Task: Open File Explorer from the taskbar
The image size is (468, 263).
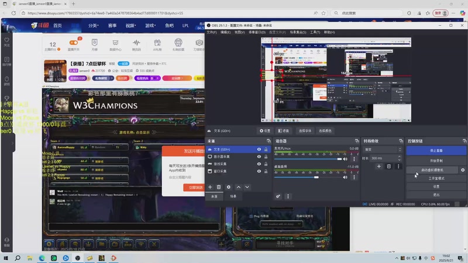Action: pyautogui.click(x=30, y=258)
